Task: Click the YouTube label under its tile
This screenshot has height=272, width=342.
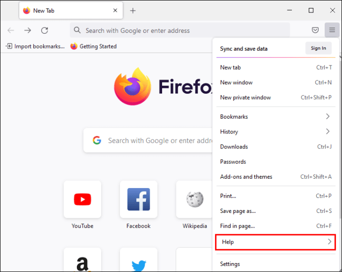Action: pos(82,226)
